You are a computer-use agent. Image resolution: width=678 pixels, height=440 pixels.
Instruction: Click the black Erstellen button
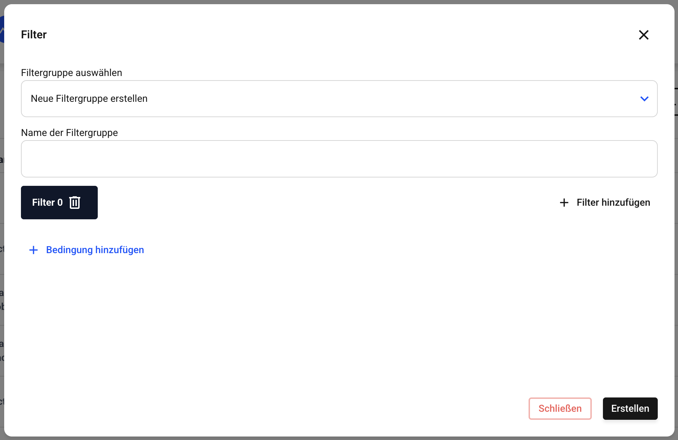click(630, 408)
